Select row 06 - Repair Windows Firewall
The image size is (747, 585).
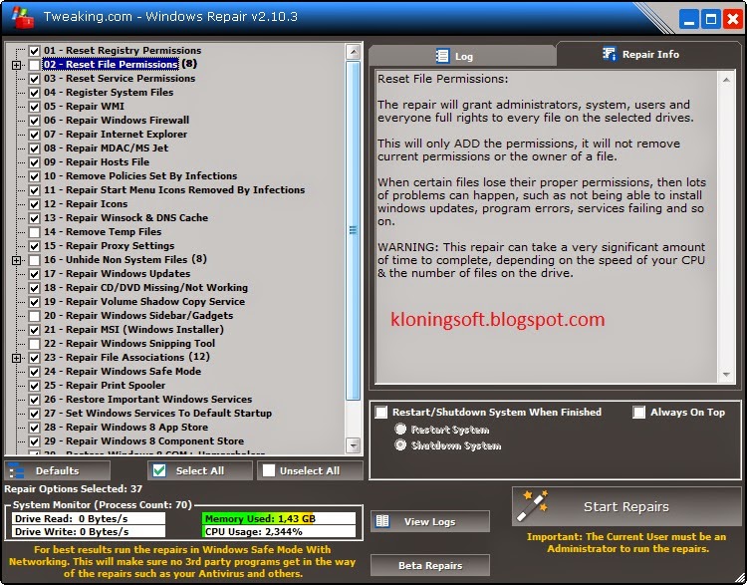(x=117, y=121)
